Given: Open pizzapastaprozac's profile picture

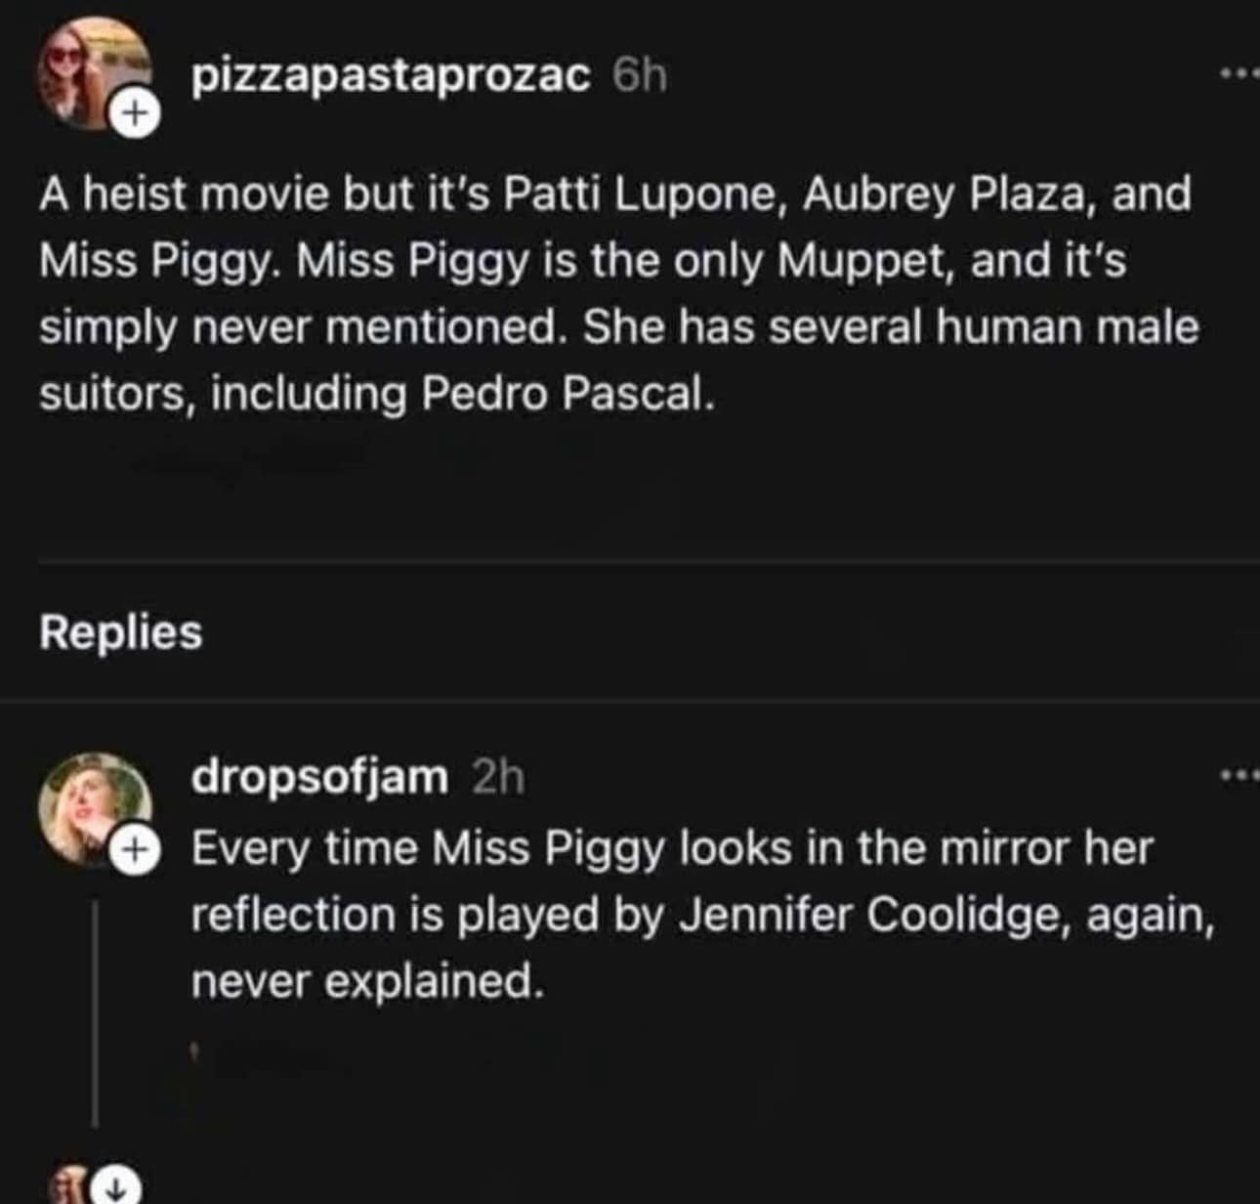Looking at the screenshot, I should point(86,68).
